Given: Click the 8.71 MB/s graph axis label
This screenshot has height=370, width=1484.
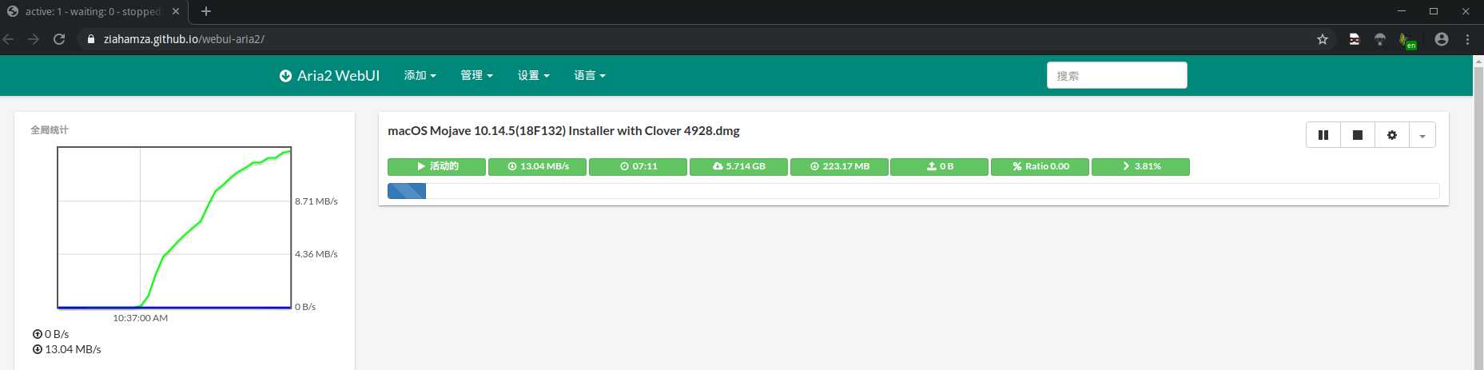Looking at the screenshot, I should [x=316, y=201].
